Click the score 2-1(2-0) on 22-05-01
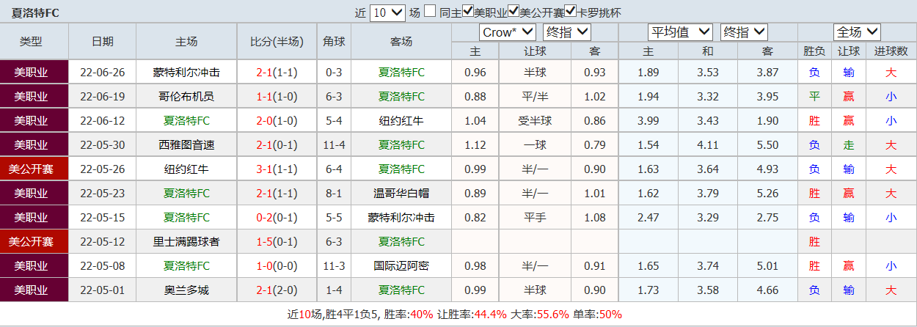The width and height of the screenshot is (917, 327). pos(277,290)
